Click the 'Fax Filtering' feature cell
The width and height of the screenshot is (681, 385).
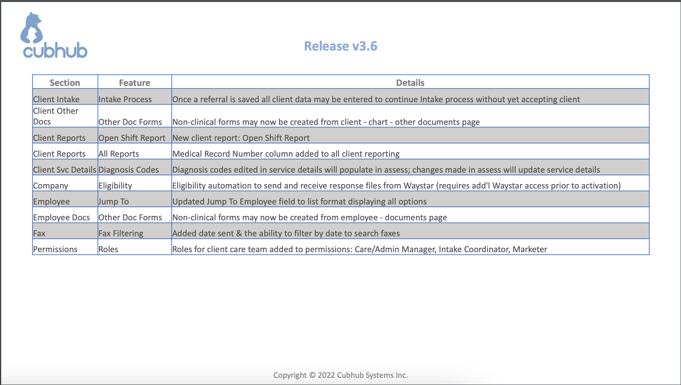coord(135,231)
